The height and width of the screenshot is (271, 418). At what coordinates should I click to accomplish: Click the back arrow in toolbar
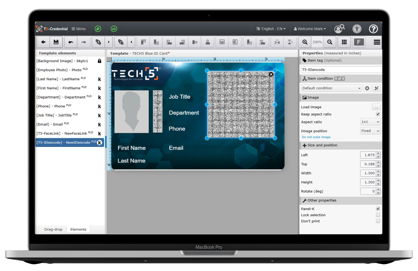click(43, 42)
